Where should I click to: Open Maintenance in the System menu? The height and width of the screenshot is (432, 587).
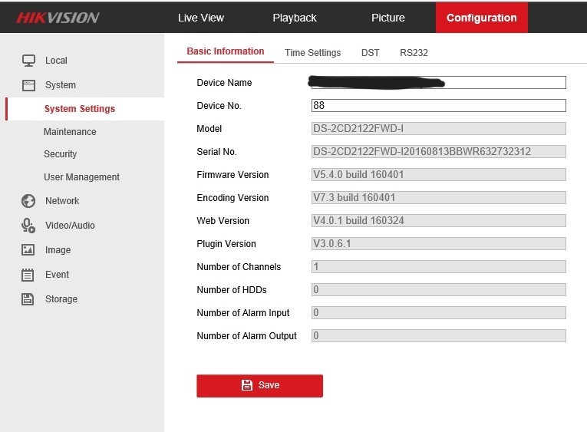tap(70, 132)
